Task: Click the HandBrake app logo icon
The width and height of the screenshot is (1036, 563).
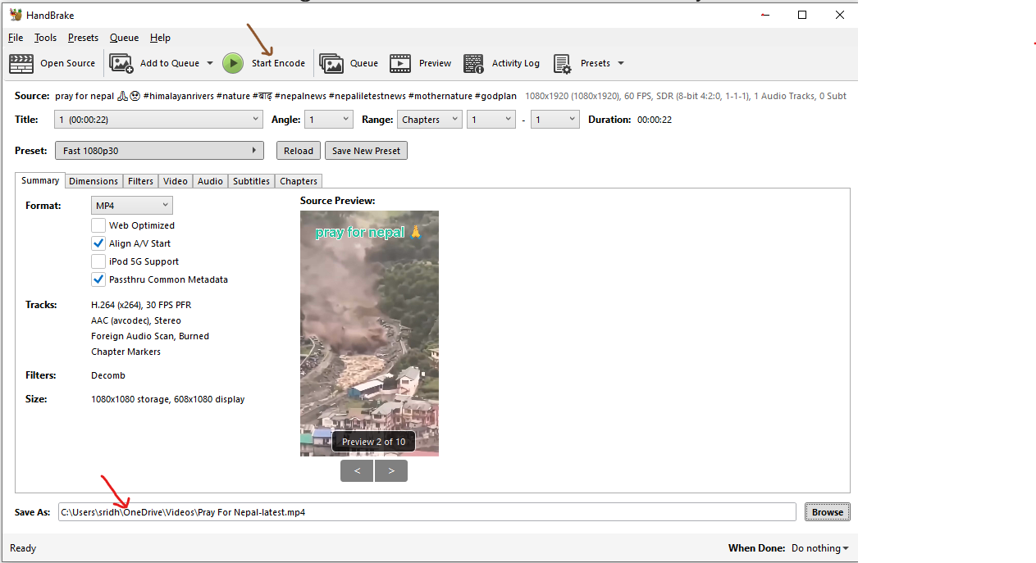Action: 16,15
